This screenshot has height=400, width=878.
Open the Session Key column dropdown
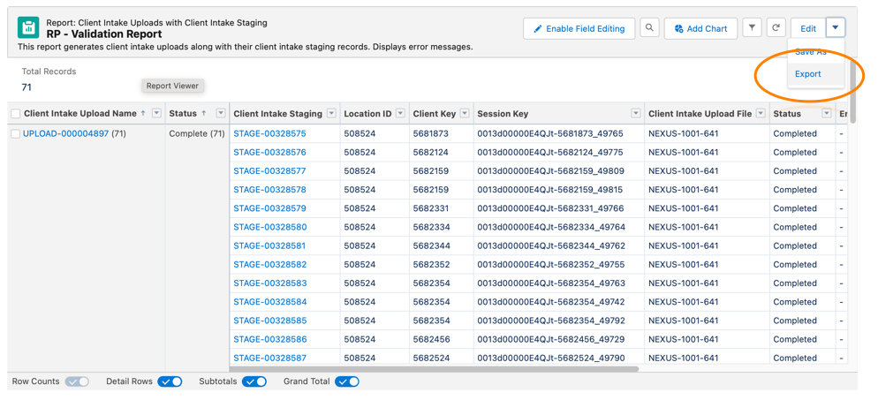[635, 114]
